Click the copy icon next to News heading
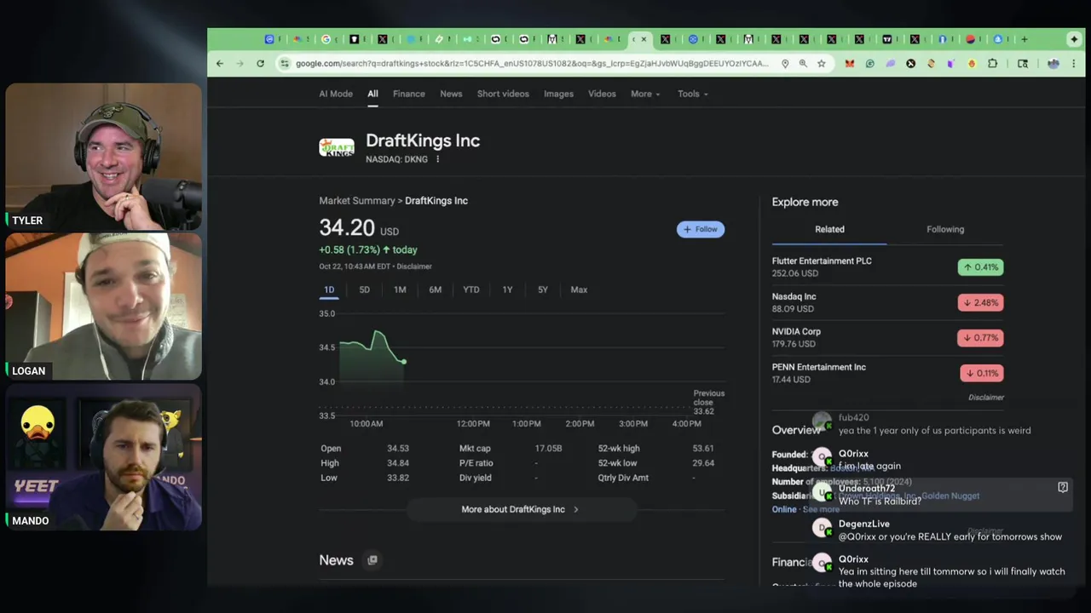The width and height of the screenshot is (1091, 613). click(372, 560)
